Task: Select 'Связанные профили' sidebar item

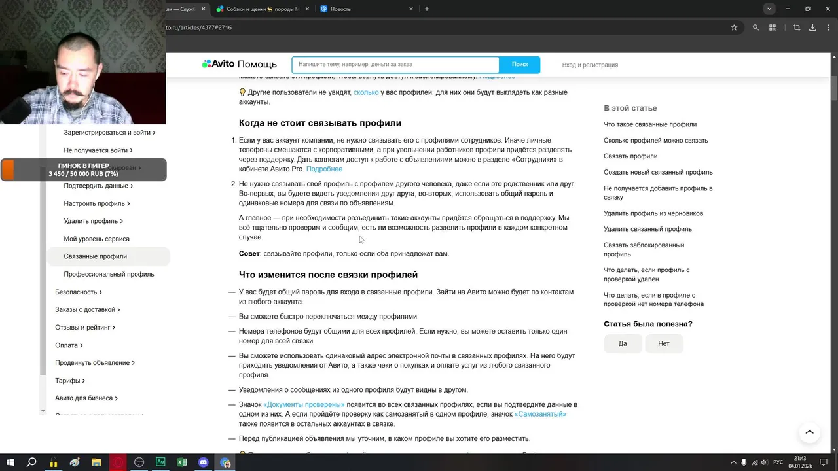Action: pos(108,256)
